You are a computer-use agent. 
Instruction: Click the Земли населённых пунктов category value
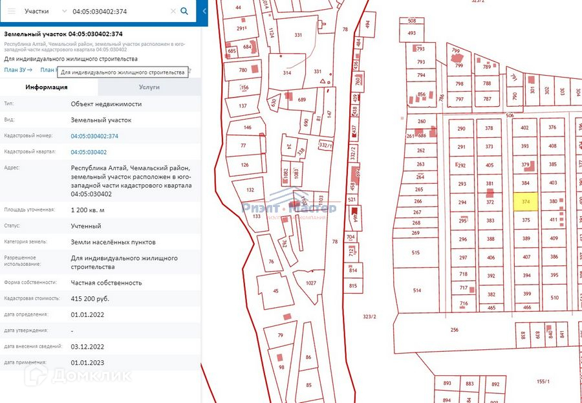click(x=113, y=242)
